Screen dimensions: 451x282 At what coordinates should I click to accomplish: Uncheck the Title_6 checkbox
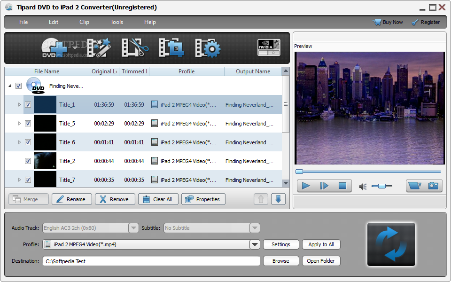click(x=28, y=142)
